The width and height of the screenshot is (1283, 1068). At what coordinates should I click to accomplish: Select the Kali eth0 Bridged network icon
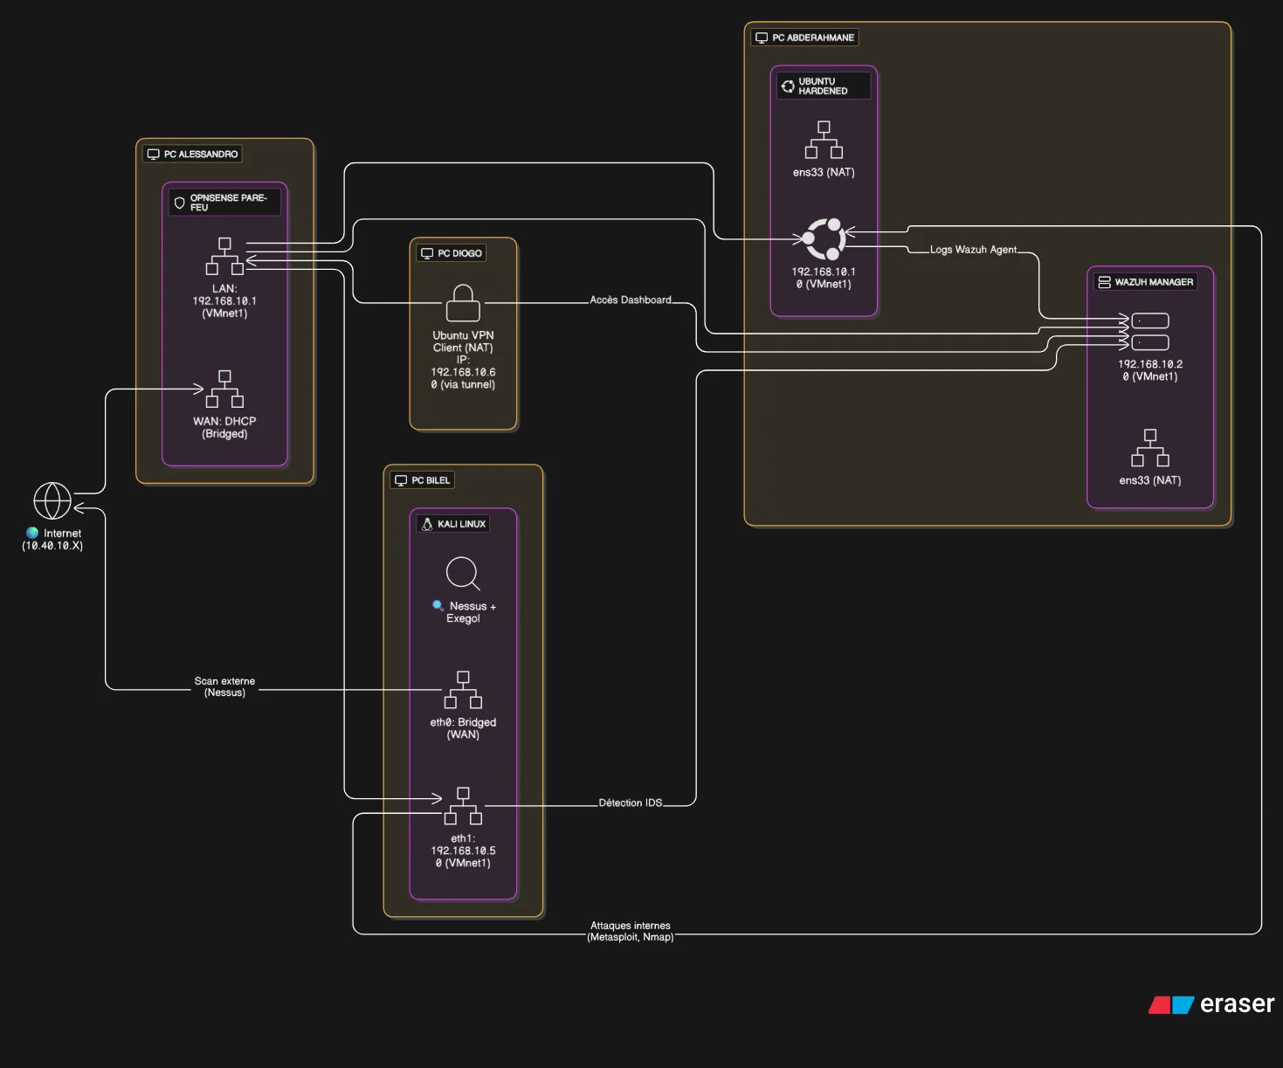463,690
